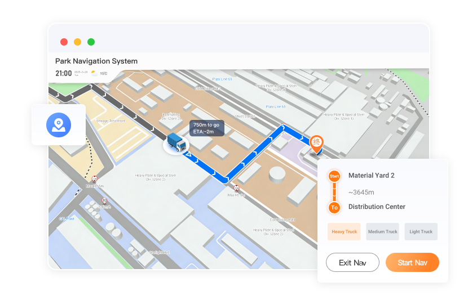Click the green macOS maximize window button

pos(91,42)
